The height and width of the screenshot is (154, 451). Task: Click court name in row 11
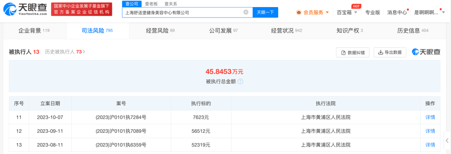pos(326,117)
